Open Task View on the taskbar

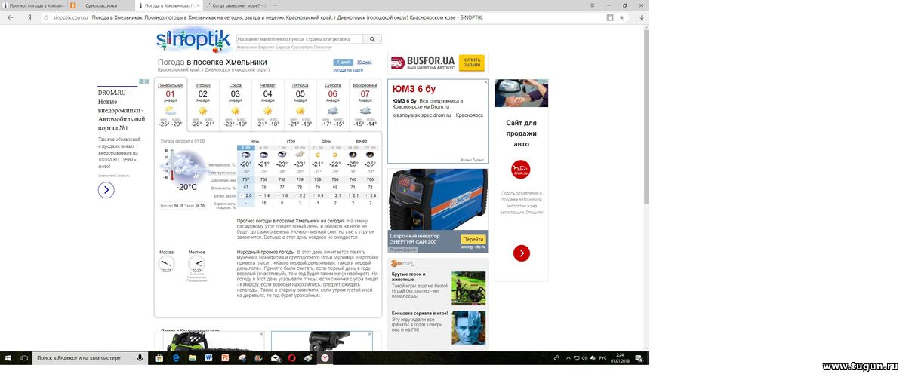24,358
